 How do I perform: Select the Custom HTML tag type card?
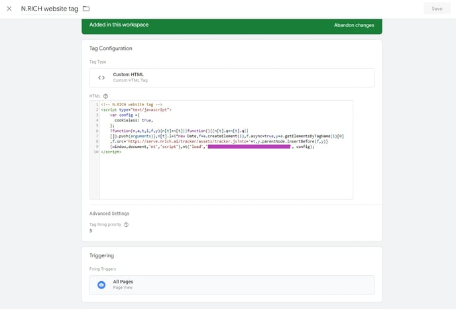232,78
